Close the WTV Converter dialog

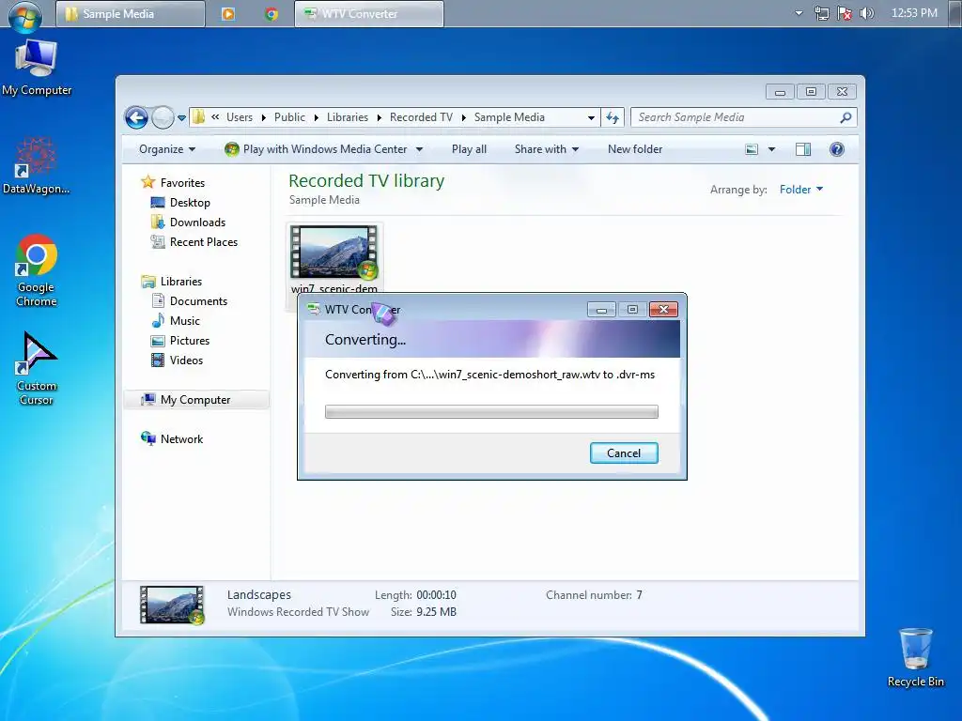pyautogui.click(x=663, y=309)
